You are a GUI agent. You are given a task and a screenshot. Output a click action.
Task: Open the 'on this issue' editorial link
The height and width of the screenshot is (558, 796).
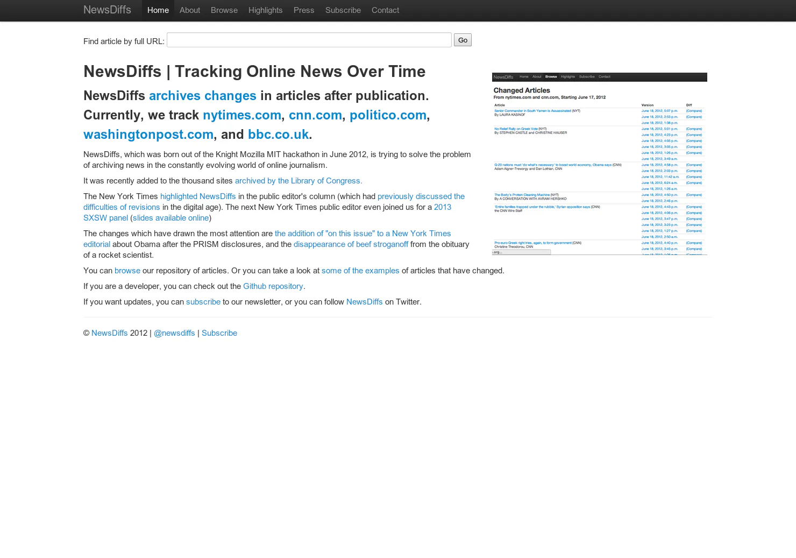(363, 234)
